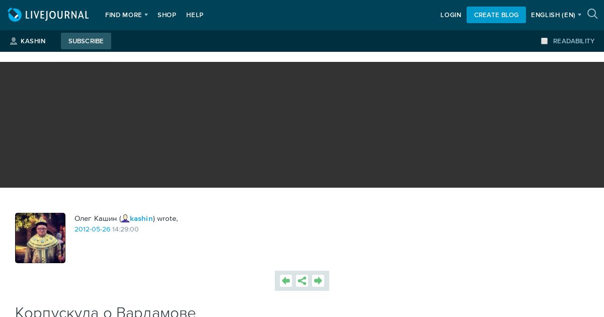The height and width of the screenshot is (317, 604).
Task: Open the Help menu item
Action: [195, 15]
